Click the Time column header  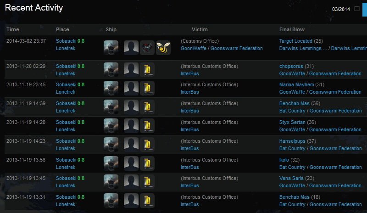(x=13, y=29)
